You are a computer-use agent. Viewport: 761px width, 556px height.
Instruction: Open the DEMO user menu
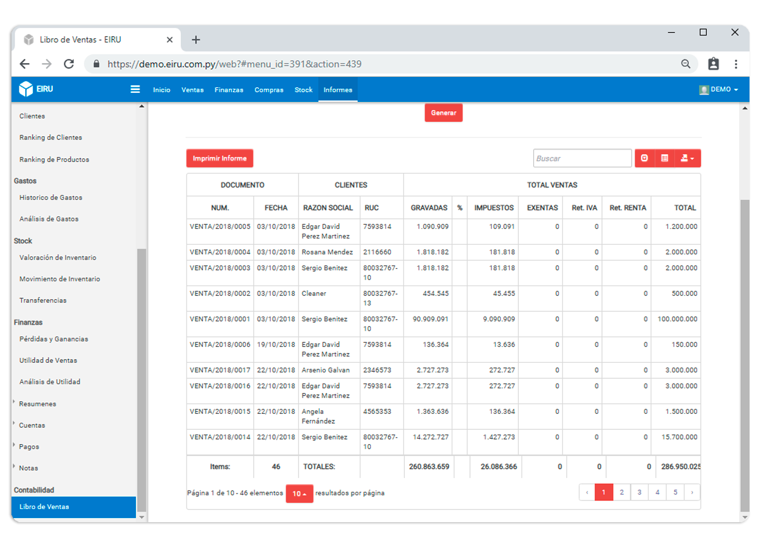[x=719, y=89]
